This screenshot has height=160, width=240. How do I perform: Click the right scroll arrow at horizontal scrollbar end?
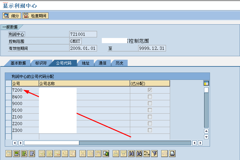coord(200,143)
